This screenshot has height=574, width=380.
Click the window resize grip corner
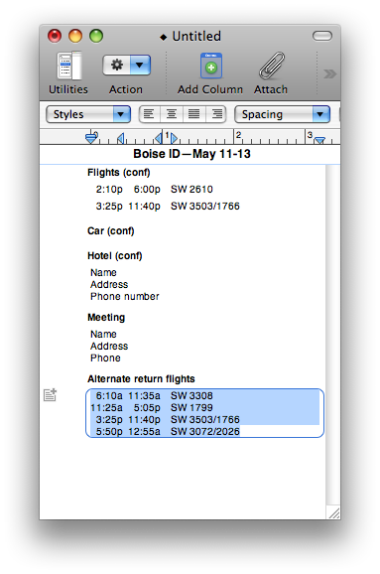tap(334, 512)
